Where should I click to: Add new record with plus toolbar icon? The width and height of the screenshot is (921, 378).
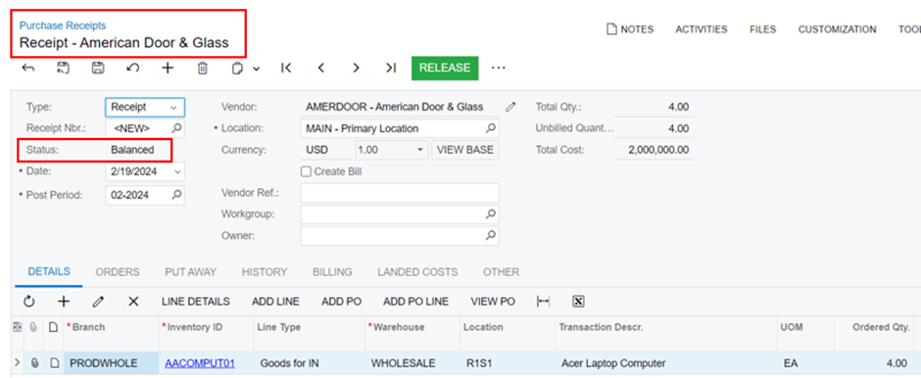pos(168,69)
